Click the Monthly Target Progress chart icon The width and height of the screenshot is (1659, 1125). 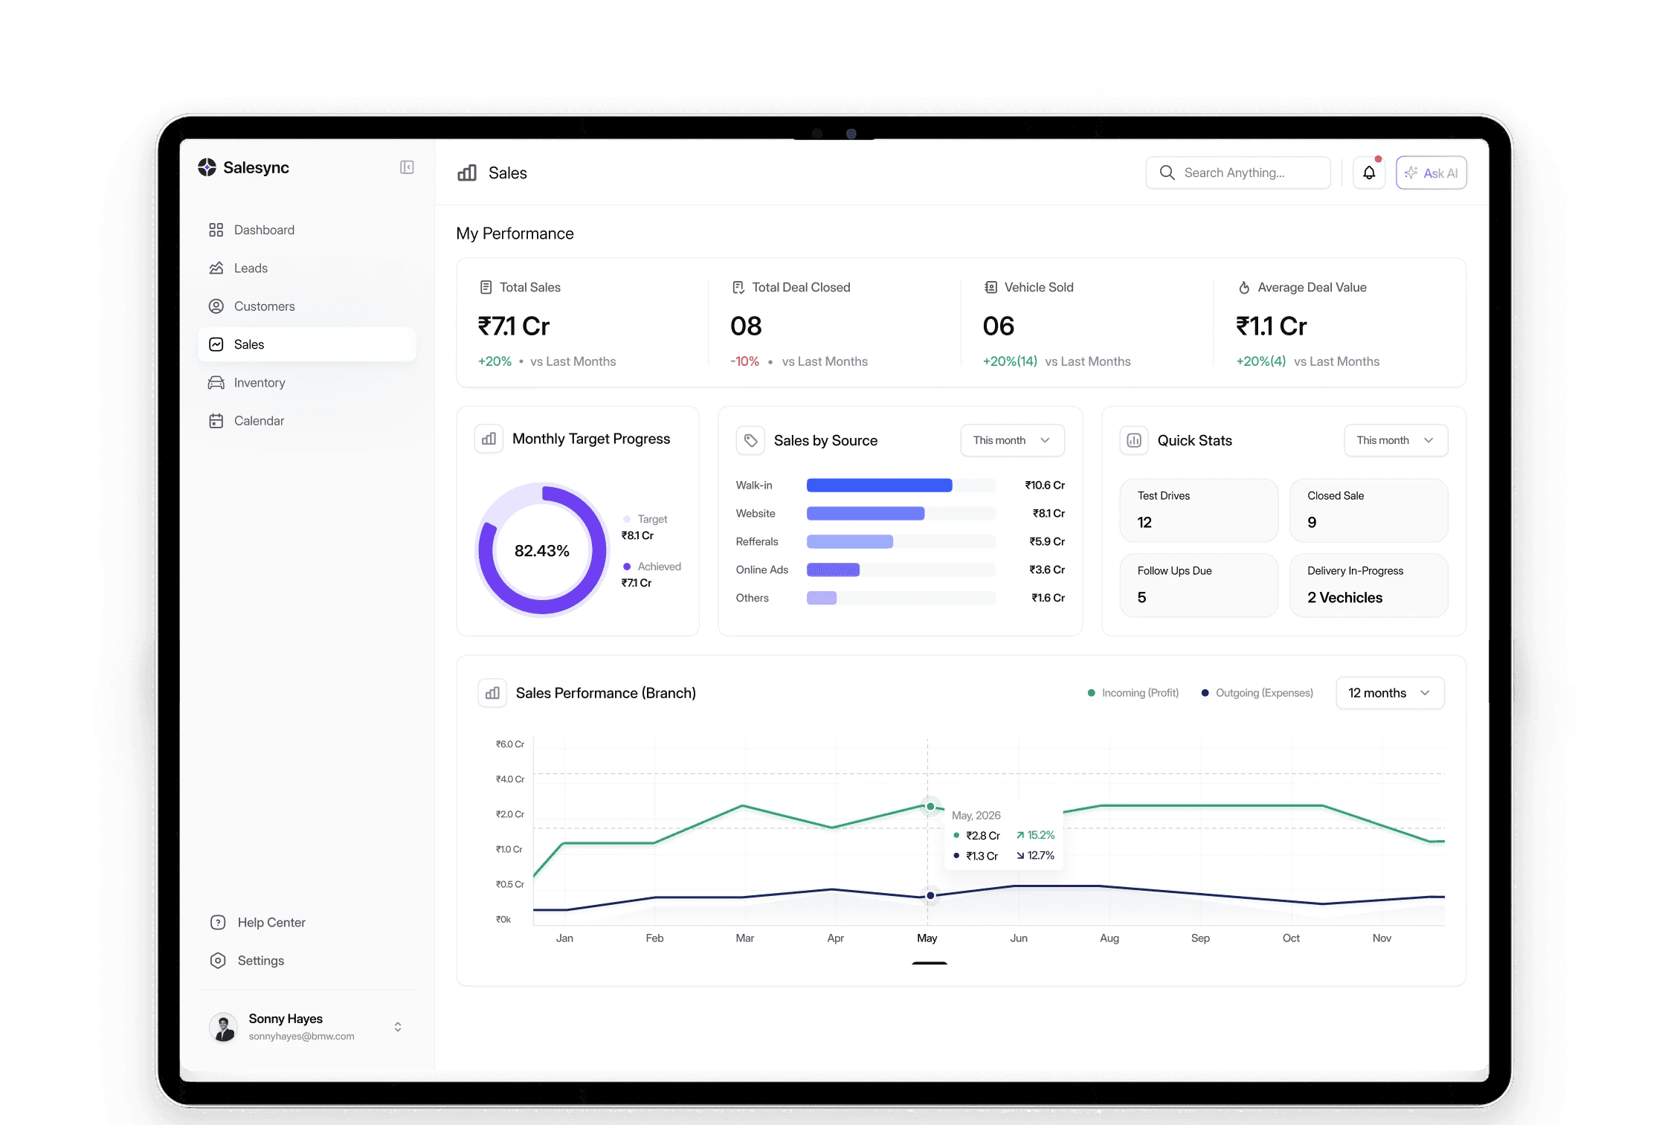click(x=489, y=439)
